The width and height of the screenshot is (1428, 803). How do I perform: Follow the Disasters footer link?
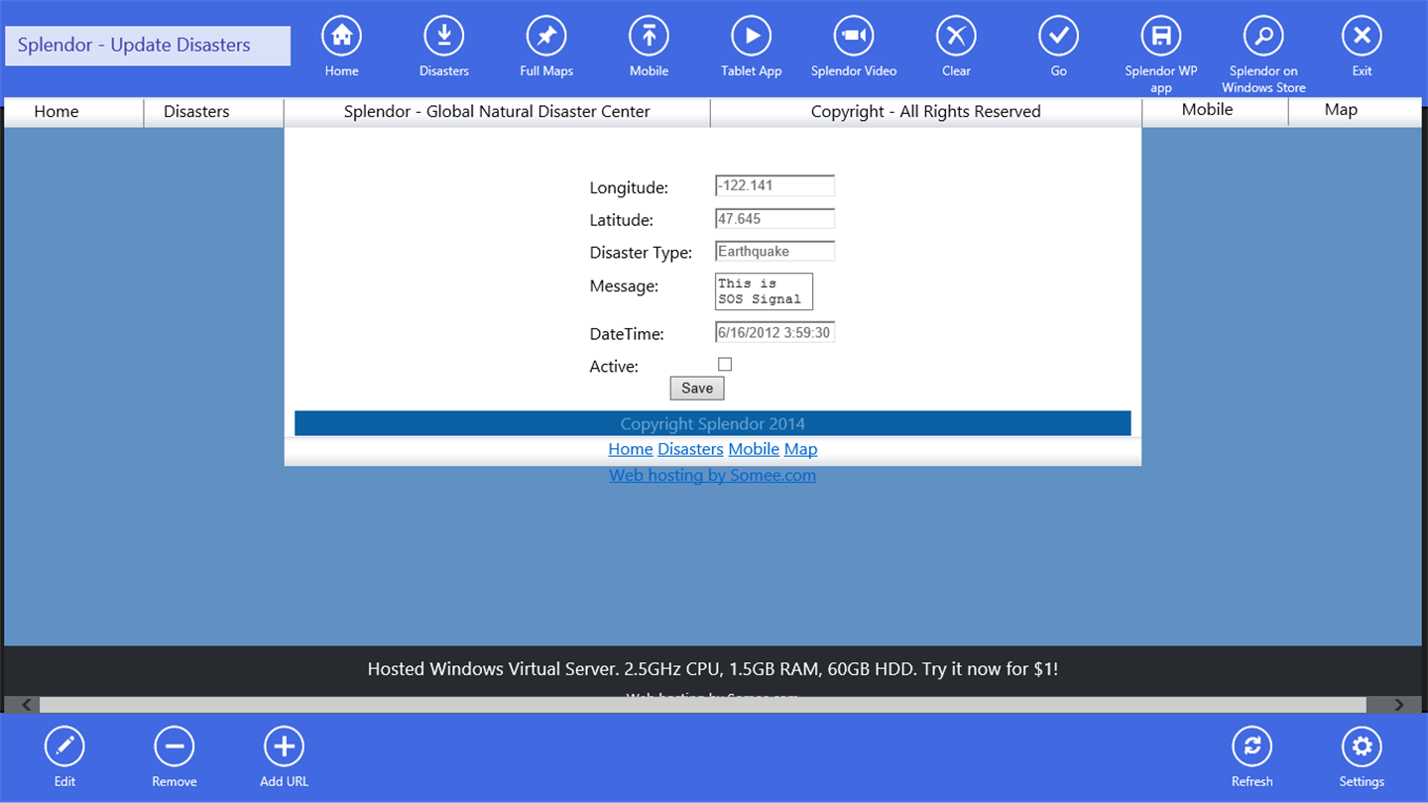tap(690, 449)
